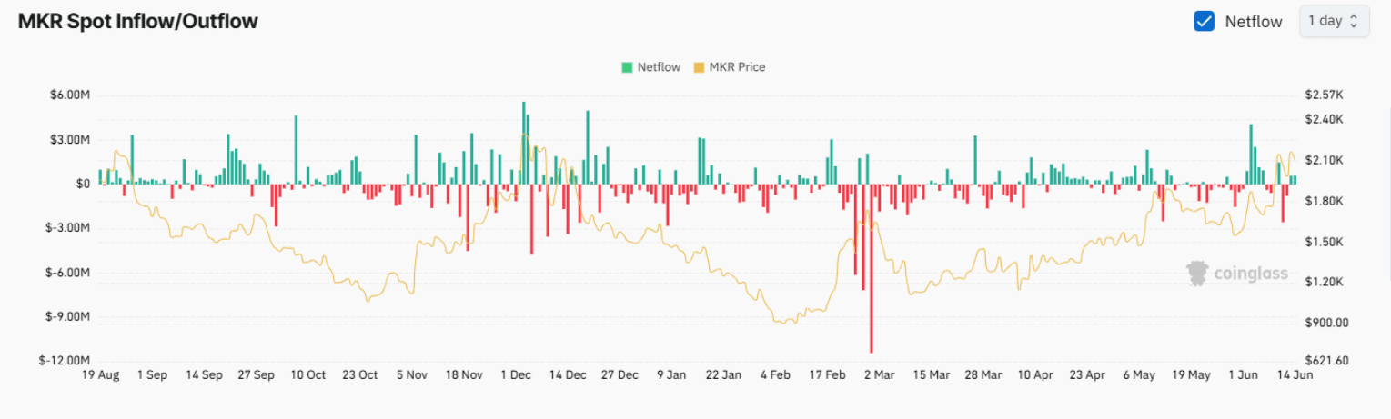Click the $621.60 price axis label
Image resolution: width=1391 pixels, height=419 pixels.
pos(1325,361)
